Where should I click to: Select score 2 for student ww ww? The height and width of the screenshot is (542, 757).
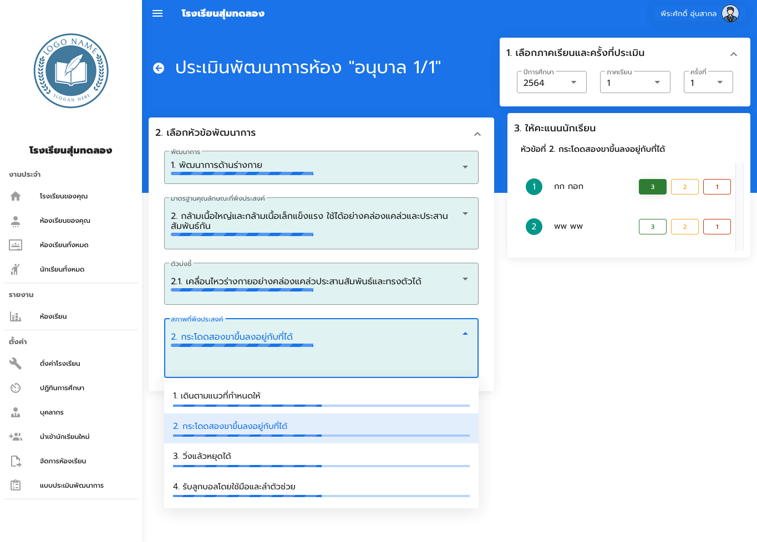pos(684,227)
